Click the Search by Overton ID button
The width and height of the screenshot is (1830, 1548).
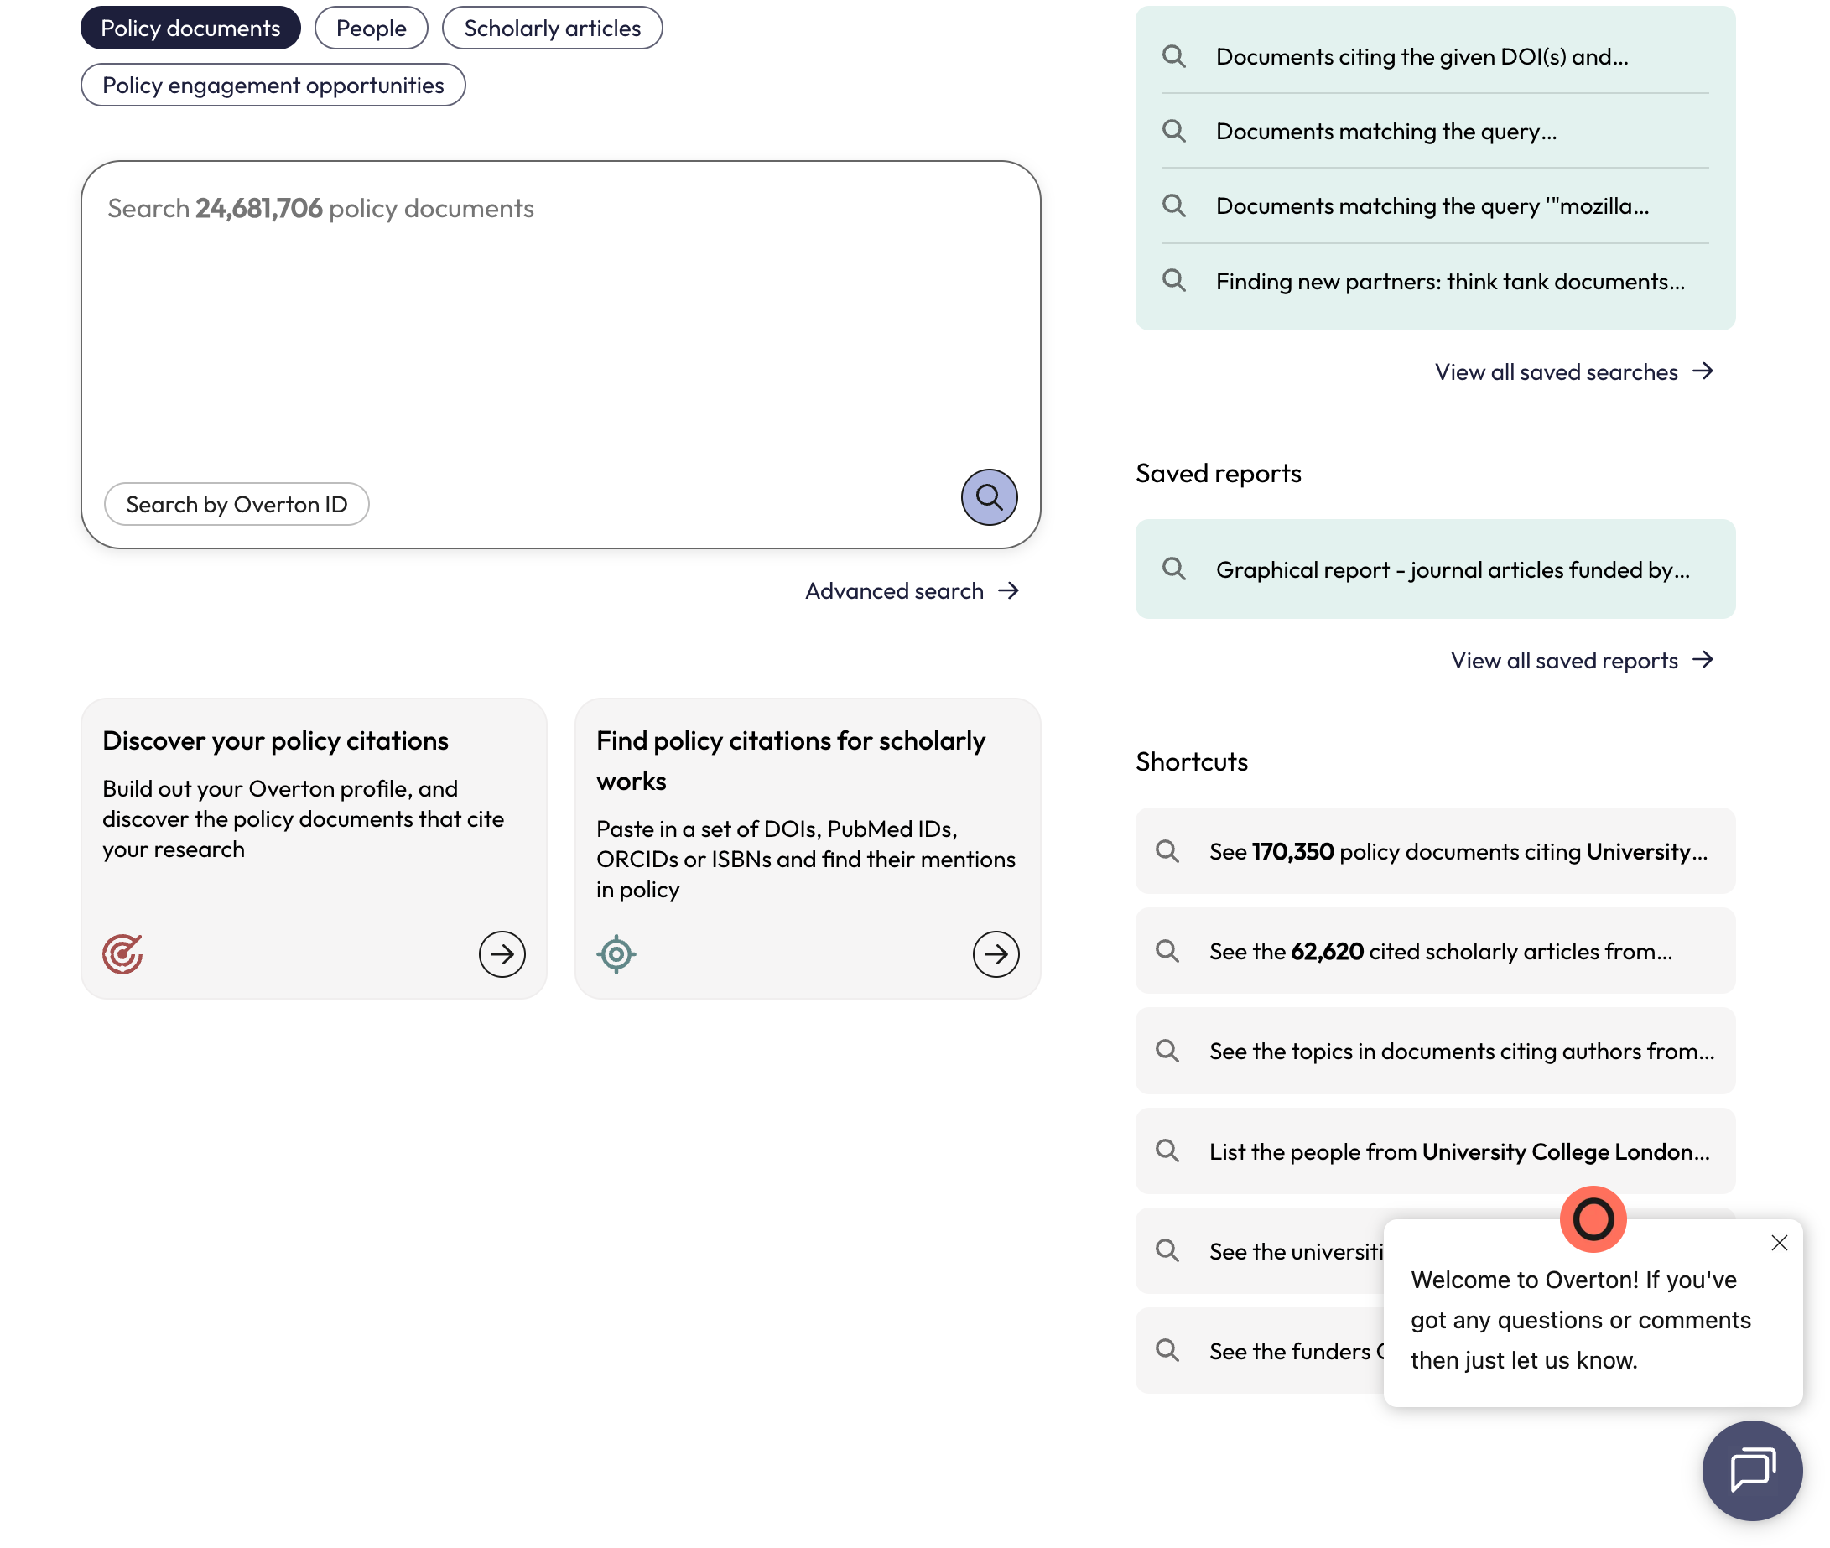(237, 505)
